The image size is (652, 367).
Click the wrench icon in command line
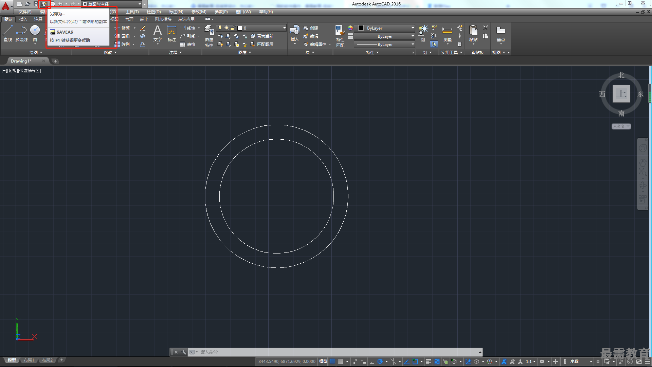coord(184,352)
